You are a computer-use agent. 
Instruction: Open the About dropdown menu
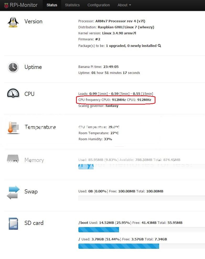coord(124,5)
